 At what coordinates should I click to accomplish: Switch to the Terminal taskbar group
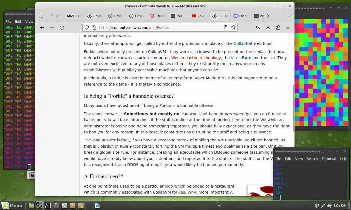coord(48,205)
